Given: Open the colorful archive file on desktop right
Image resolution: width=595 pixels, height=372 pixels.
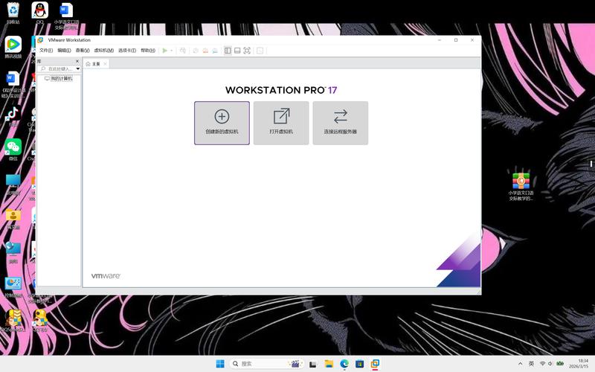Looking at the screenshot, I should tap(521, 187).
